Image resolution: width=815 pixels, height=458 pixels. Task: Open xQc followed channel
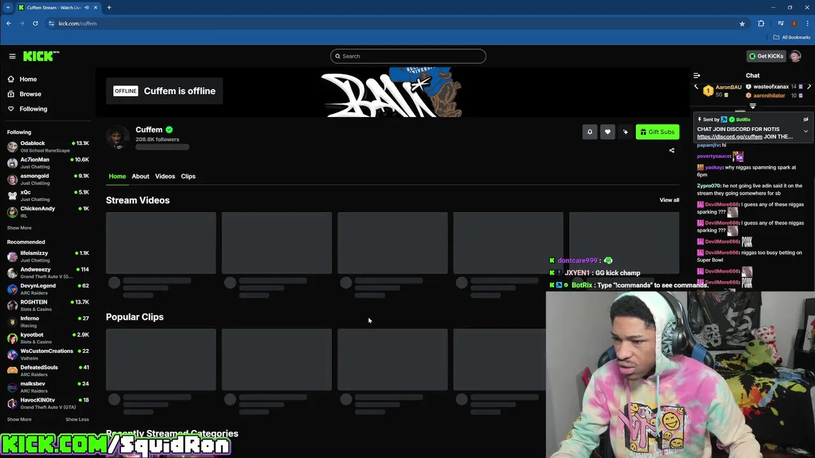[48, 195]
